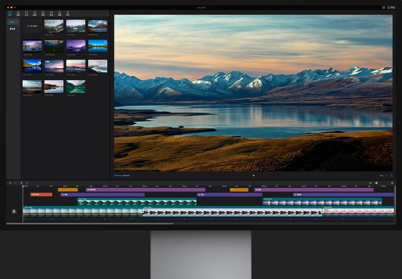Image resolution: width=402 pixels, height=279 pixels.
Task: Open the Filters tab in top toolbar
Action: [x=60, y=13]
